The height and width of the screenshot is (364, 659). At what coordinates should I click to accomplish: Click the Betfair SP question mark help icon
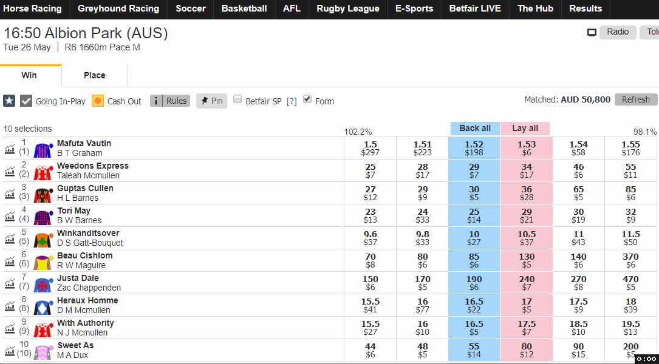tap(292, 101)
